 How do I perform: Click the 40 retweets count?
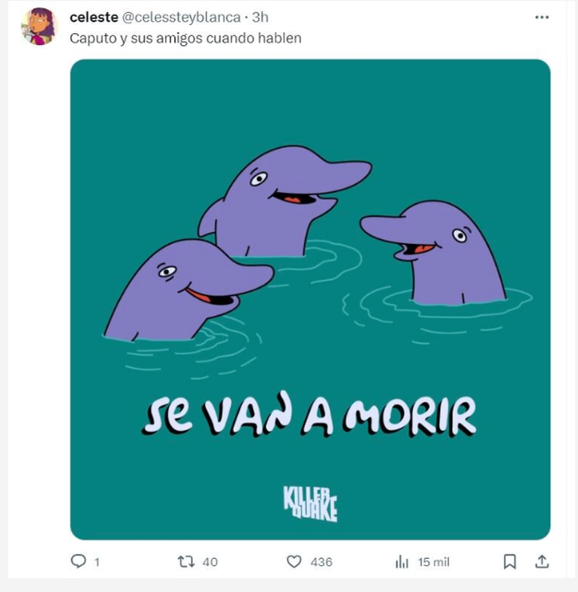click(x=210, y=562)
